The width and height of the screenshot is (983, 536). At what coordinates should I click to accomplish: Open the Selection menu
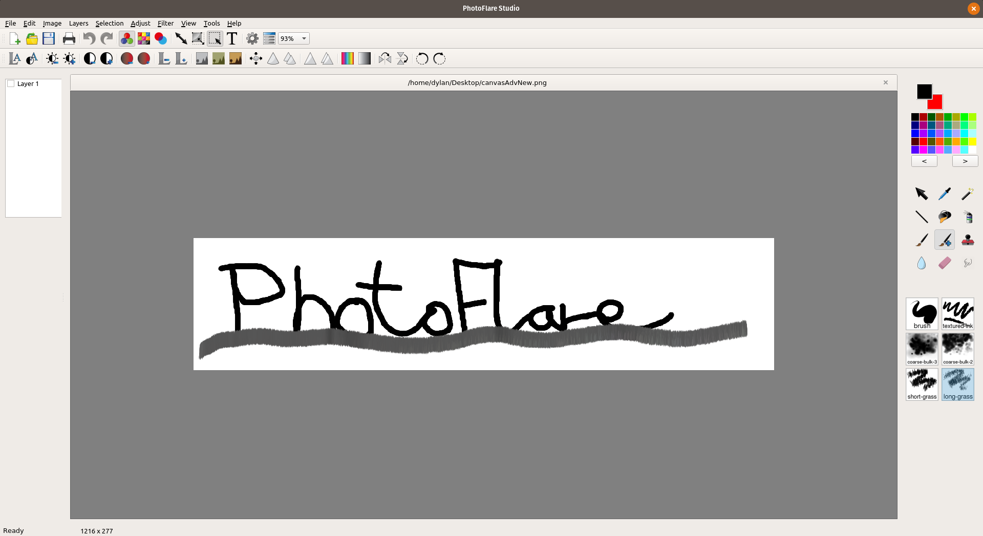pyautogui.click(x=110, y=24)
